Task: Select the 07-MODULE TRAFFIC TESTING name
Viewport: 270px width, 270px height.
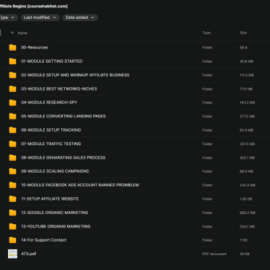Action: 51,144
